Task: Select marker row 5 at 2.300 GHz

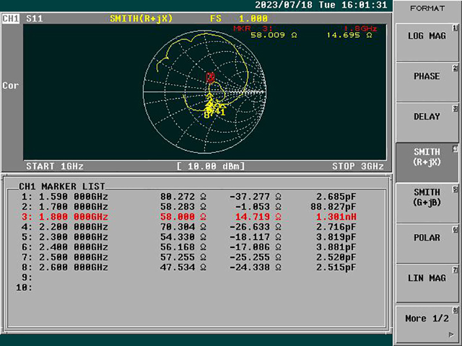Action: pos(189,237)
